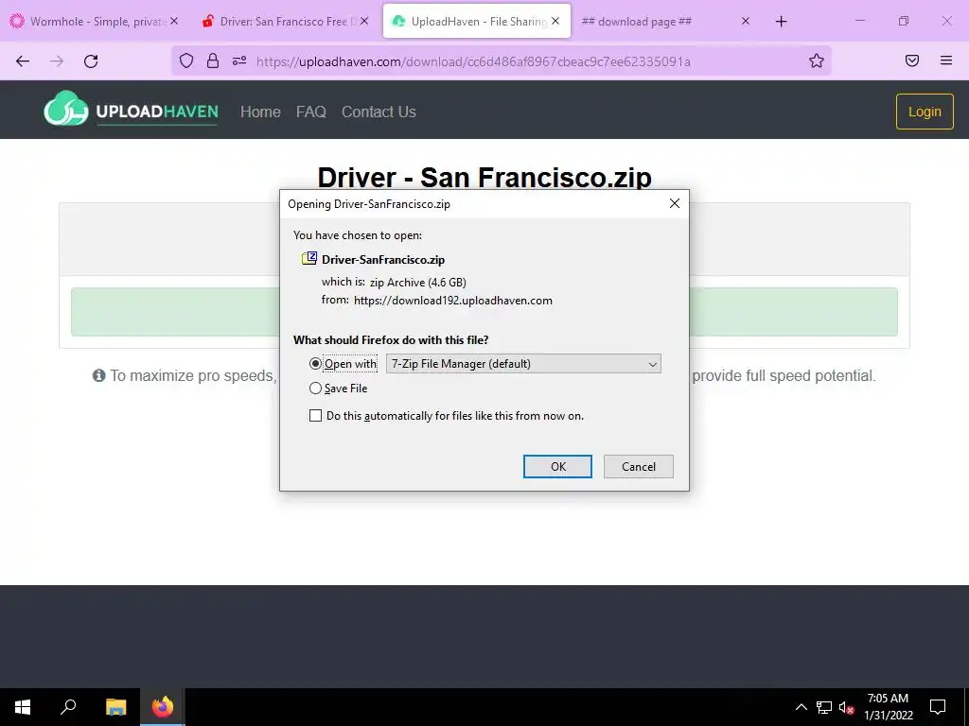
Task: Select the Save File radio button
Action: pyautogui.click(x=315, y=389)
